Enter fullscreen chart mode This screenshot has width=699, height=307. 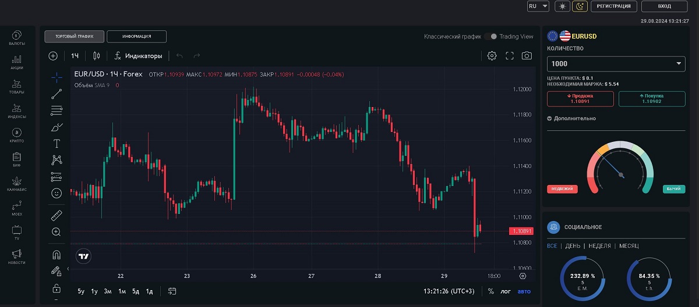click(510, 56)
